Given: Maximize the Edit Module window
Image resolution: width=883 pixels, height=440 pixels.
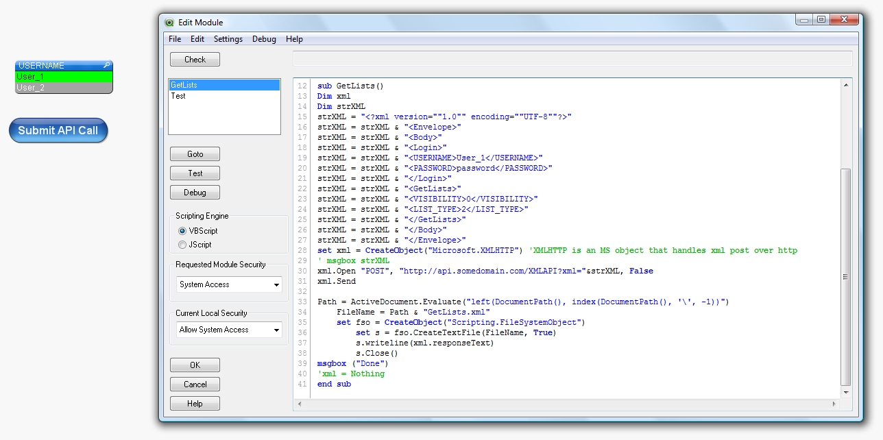Looking at the screenshot, I should tap(821, 20).
